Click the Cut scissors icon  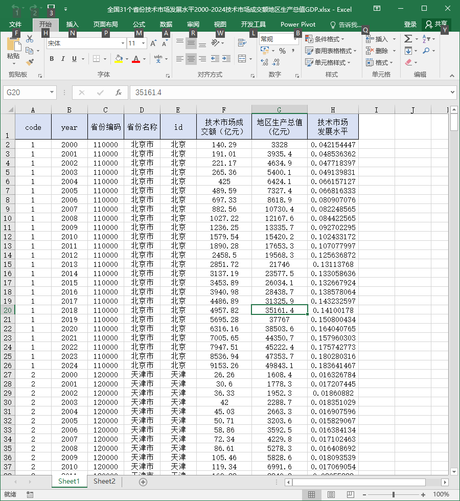30,39
